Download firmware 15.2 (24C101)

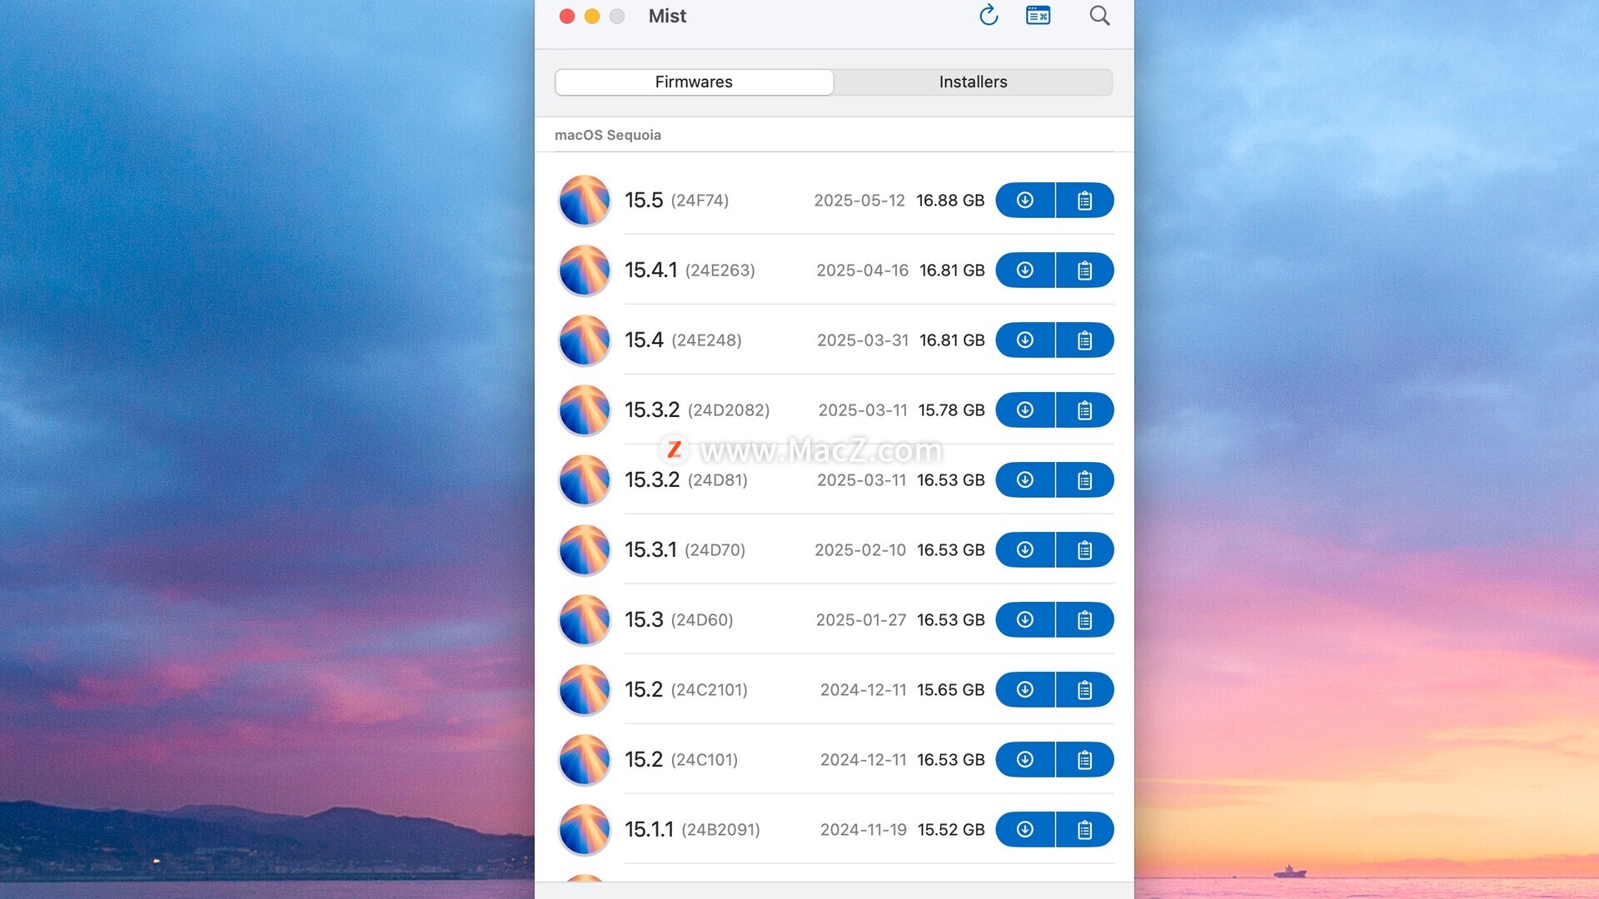(x=1025, y=759)
